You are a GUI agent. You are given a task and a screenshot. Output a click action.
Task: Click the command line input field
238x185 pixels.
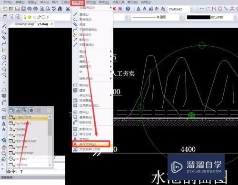(x=36, y=172)
